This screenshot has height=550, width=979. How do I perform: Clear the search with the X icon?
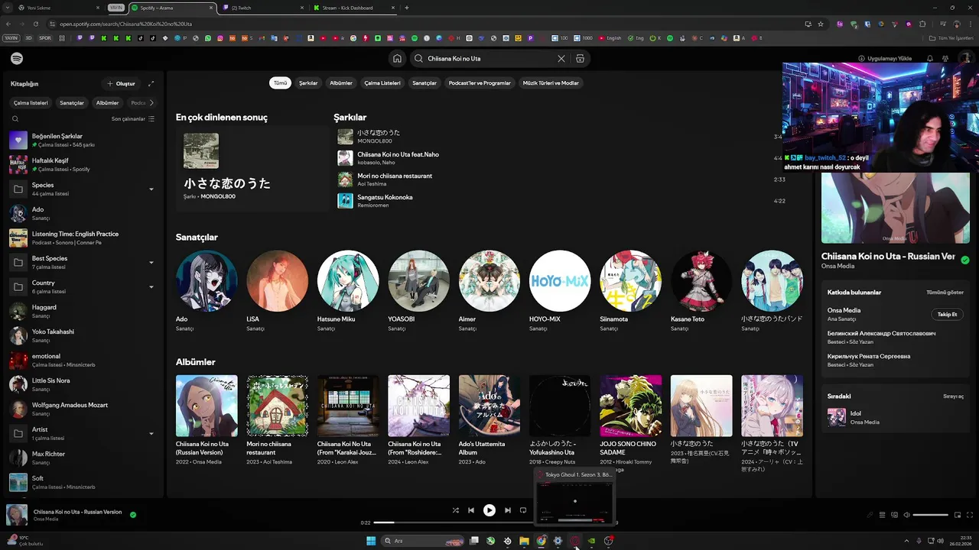[x=561, y=59]
